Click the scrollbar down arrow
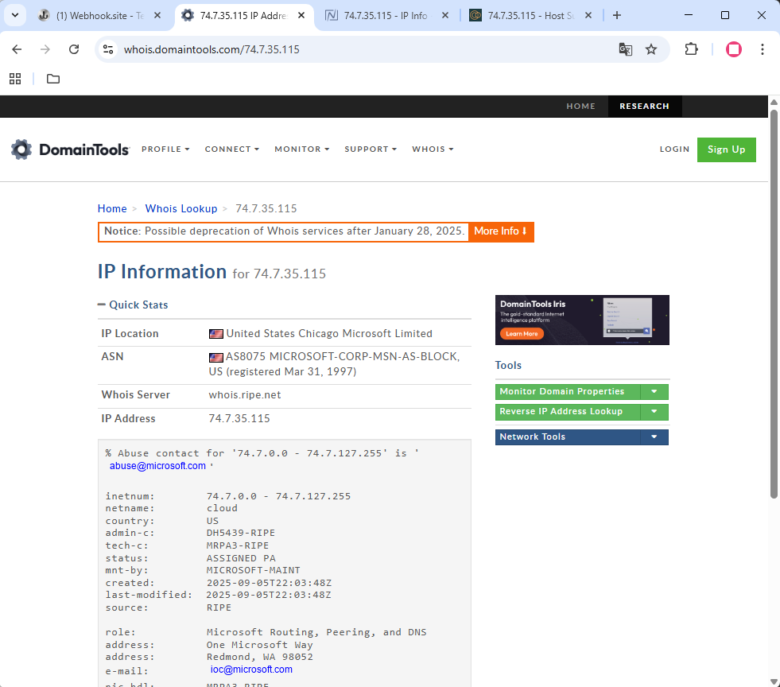 (x=774, y=681)
